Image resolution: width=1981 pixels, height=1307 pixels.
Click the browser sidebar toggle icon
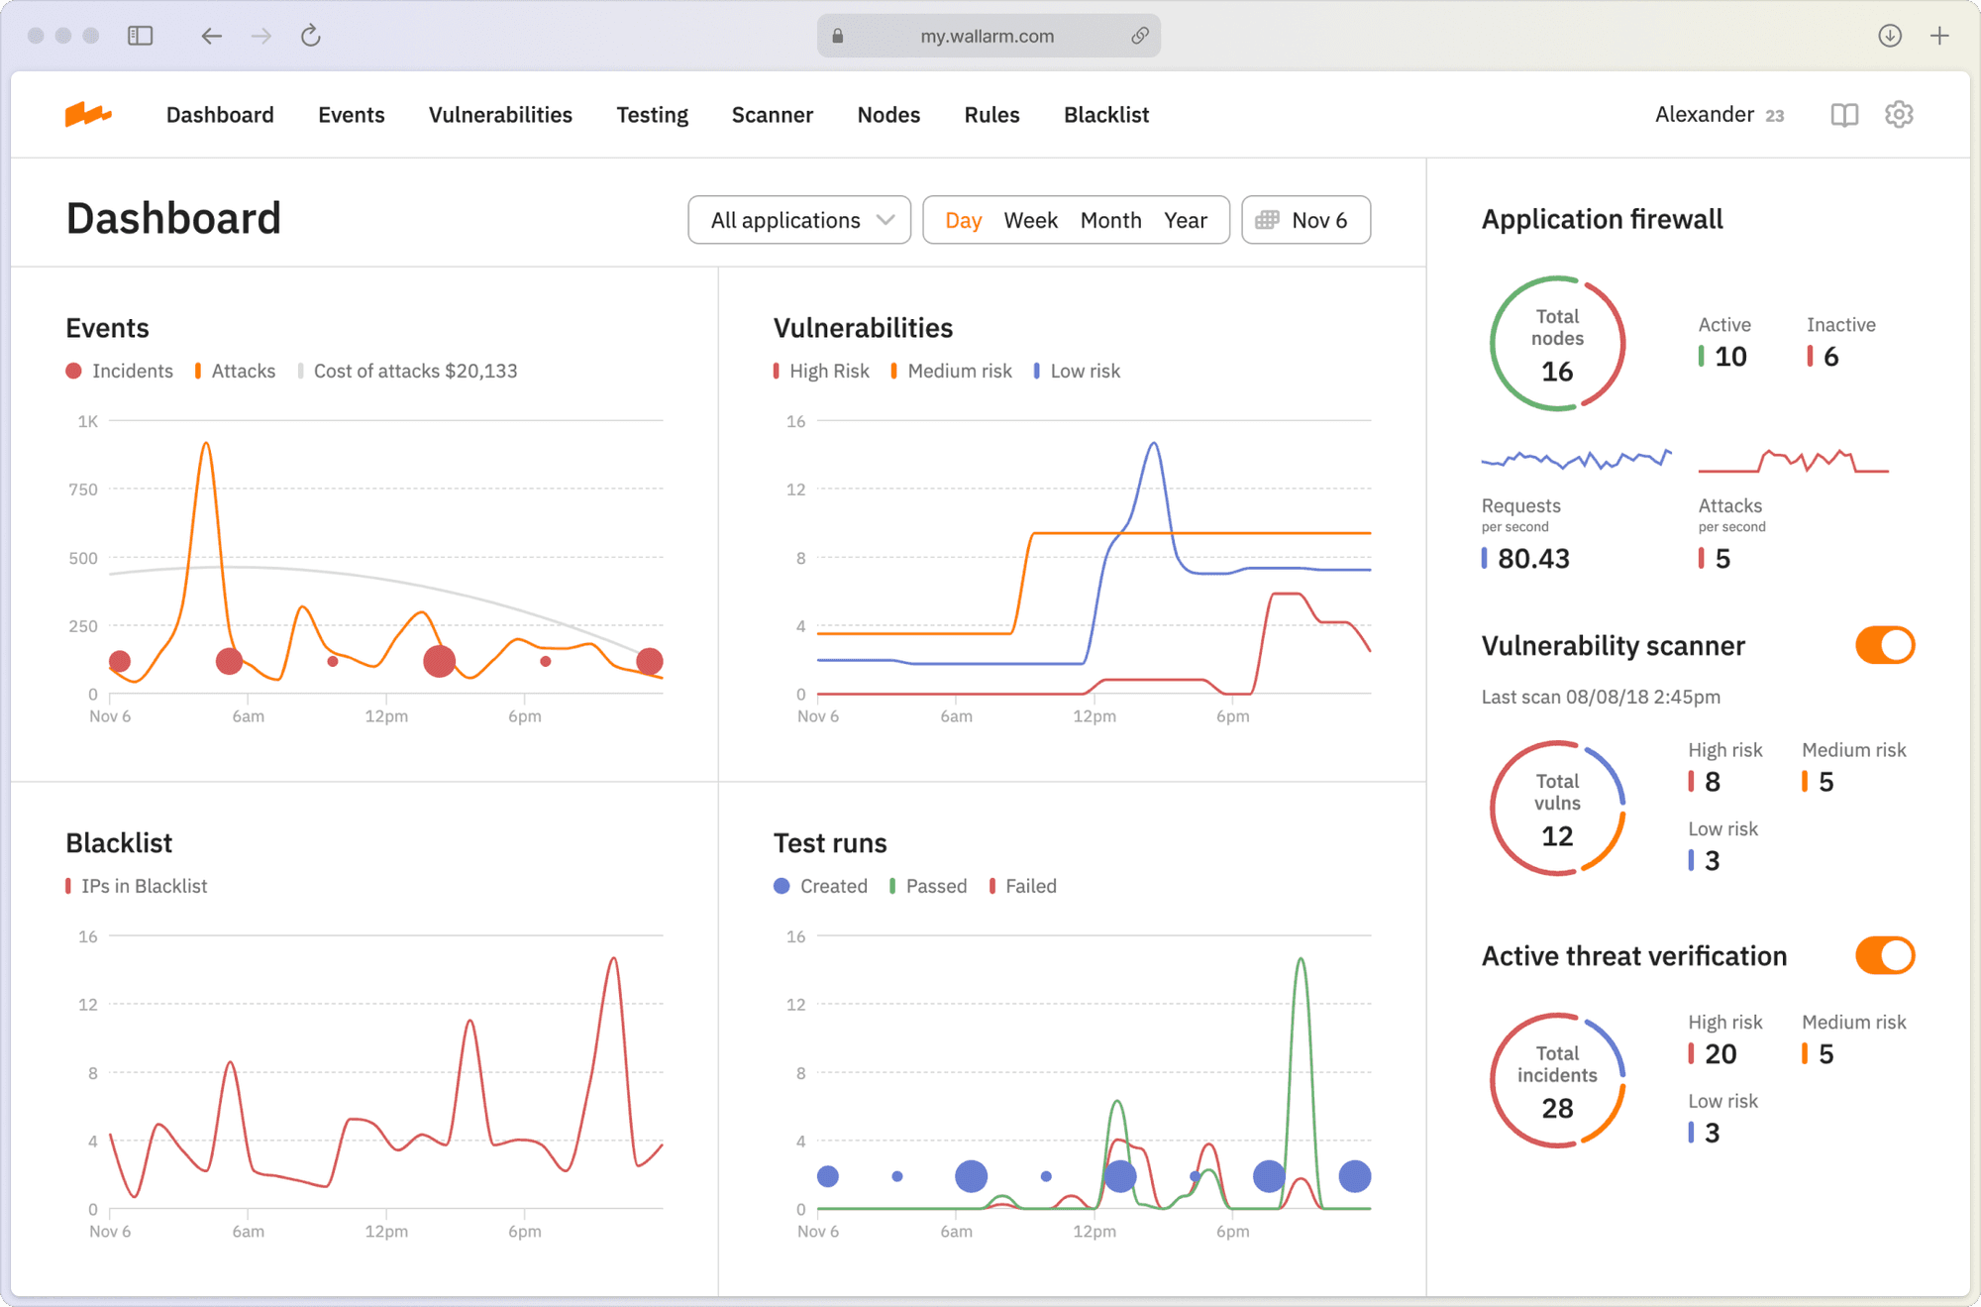click(x=141, y=37)
